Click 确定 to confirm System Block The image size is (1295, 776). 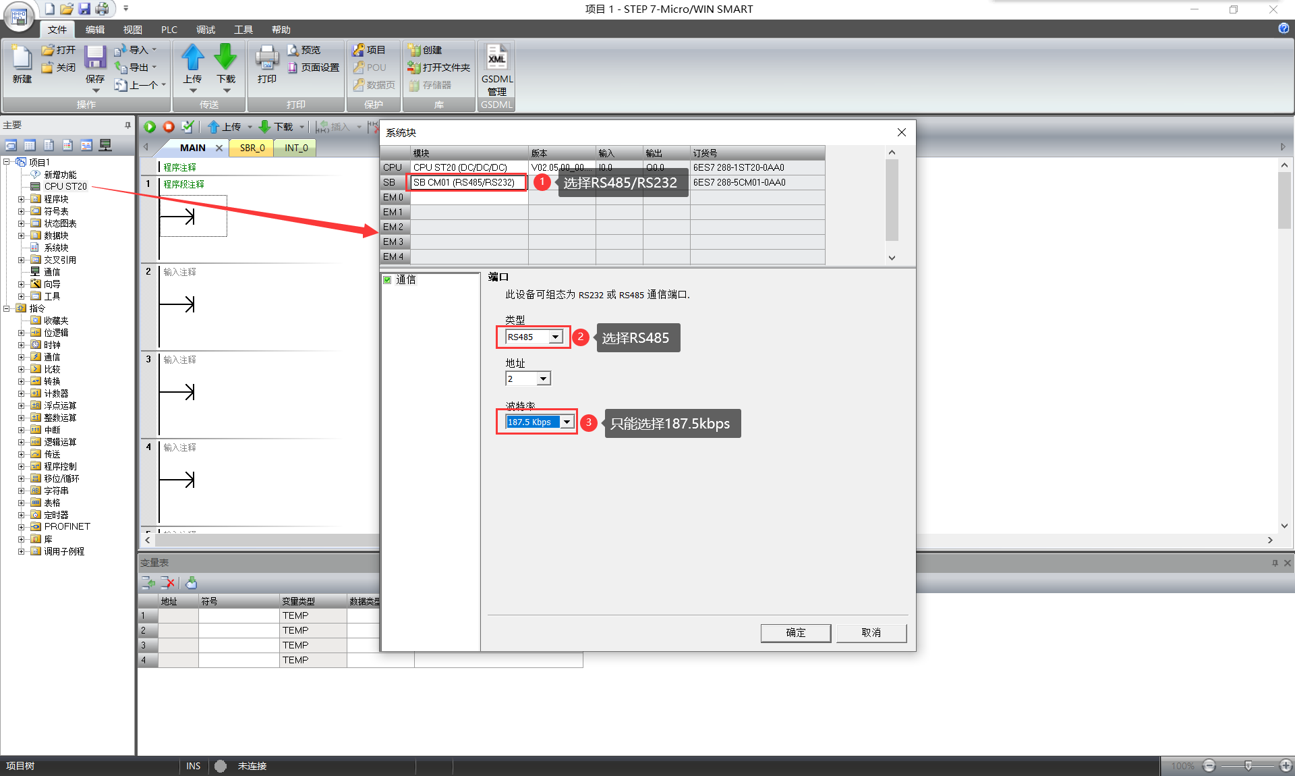(796, 633)
